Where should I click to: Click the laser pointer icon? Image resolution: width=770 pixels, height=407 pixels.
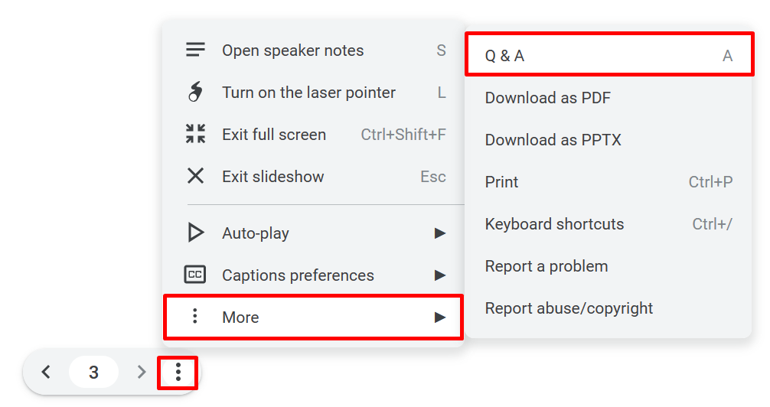tap(196, 93)
